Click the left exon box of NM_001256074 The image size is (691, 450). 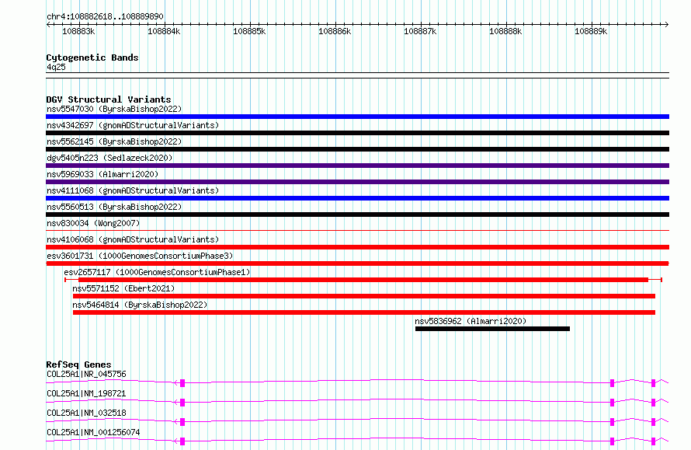coord(182,441)
